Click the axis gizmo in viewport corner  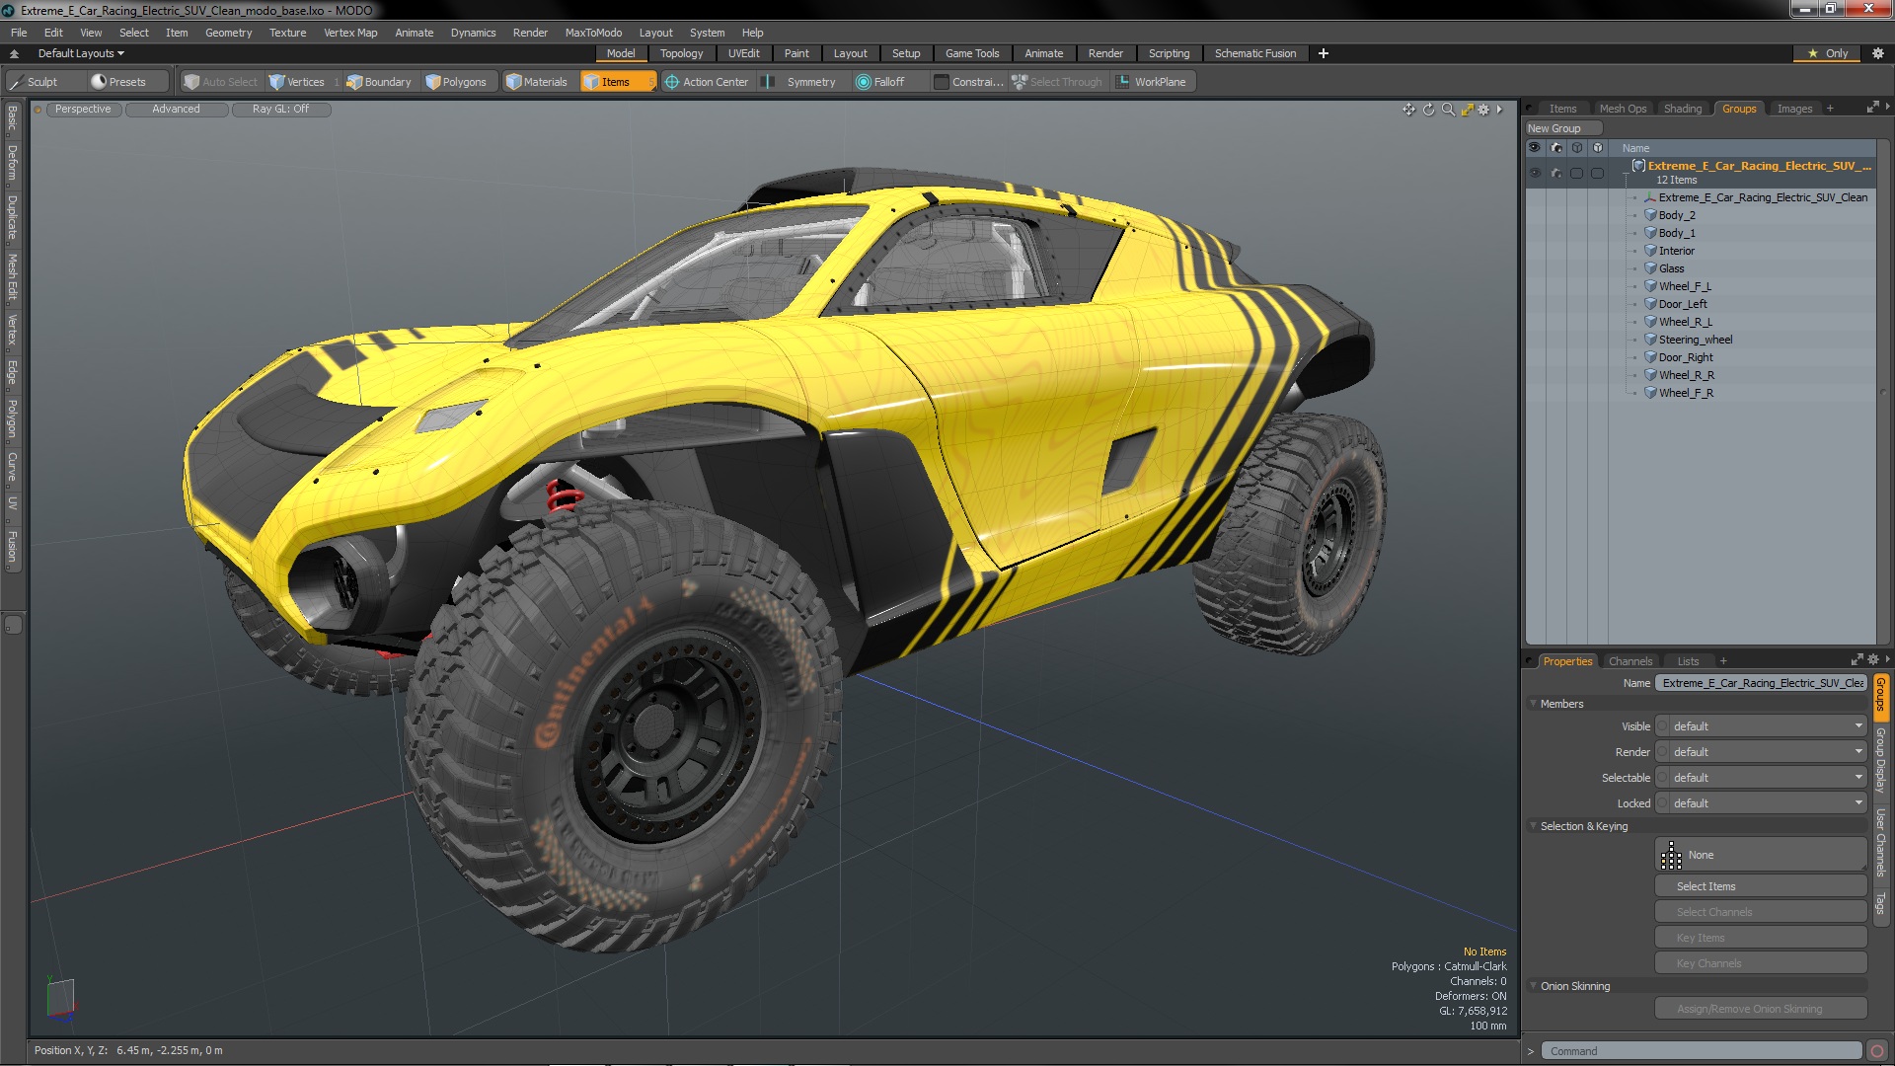(60, 997)
